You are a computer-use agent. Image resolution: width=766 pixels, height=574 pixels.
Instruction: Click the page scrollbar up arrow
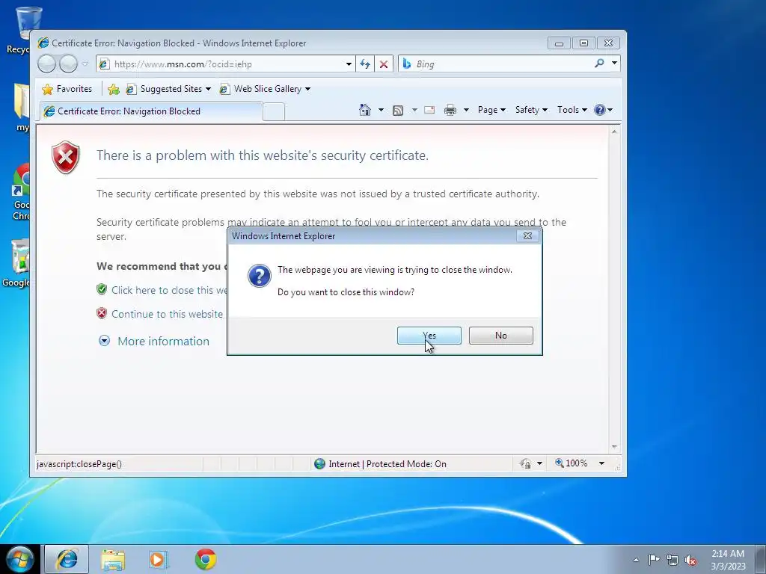tap(614, 132)
